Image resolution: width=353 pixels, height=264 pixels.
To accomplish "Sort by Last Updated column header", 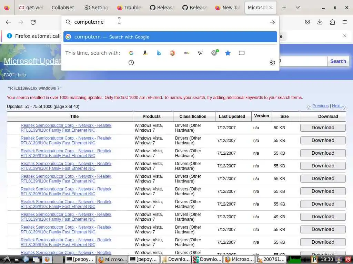I will click(x=232, y=117).
